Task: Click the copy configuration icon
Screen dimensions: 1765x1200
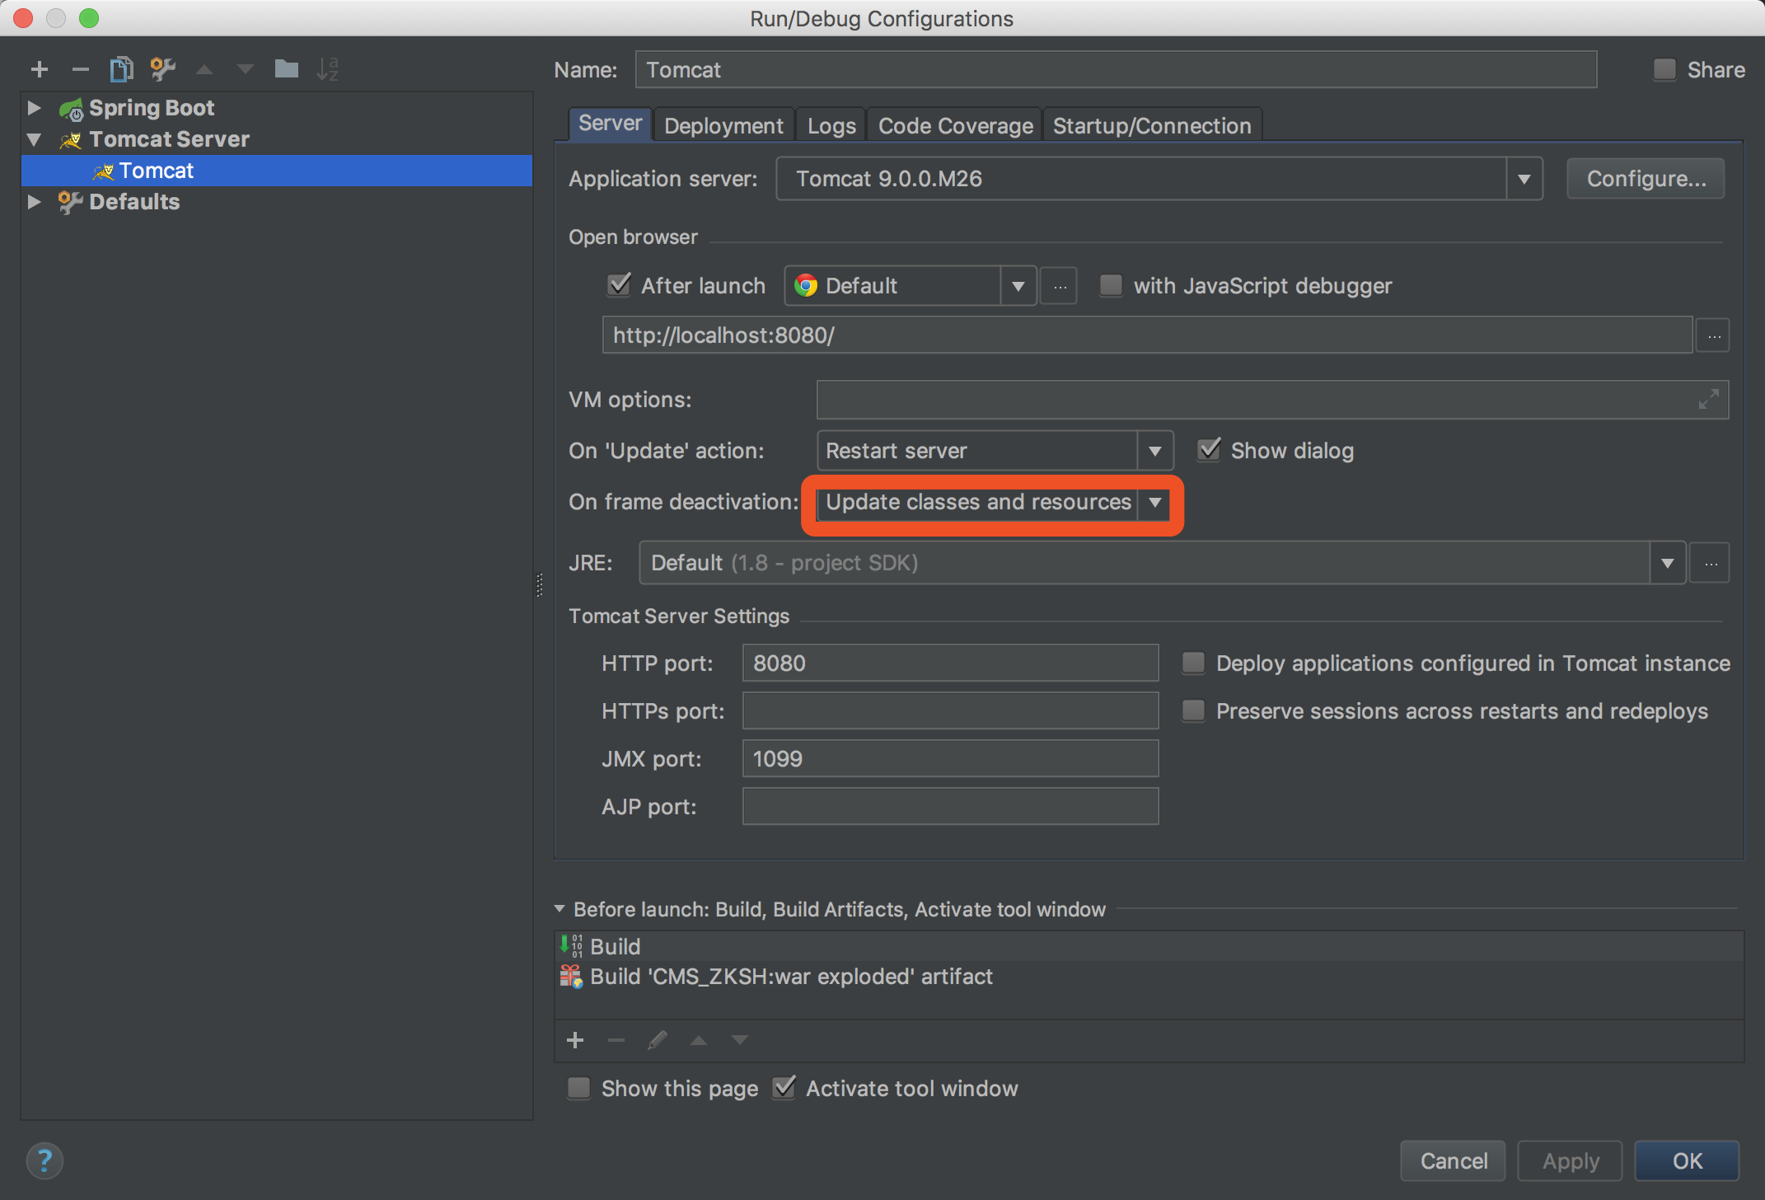Action: (121, 69)
